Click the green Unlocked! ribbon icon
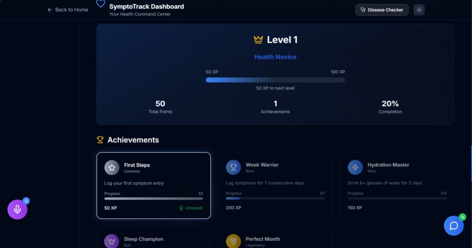This screenshot has width=472, height=248. pyautogui.click(x=181, y=208)
